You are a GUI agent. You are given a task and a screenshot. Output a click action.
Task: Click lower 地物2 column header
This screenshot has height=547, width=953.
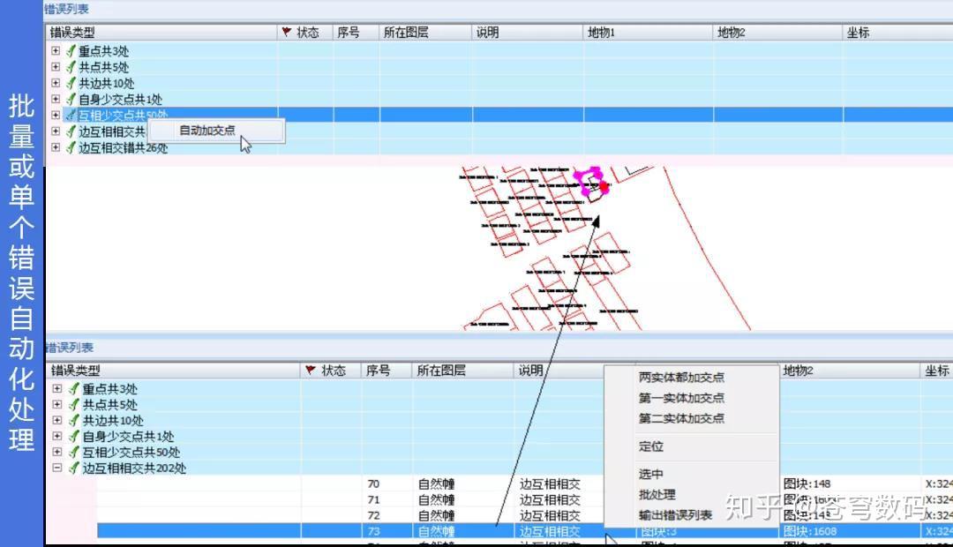[x=850, y=371]
